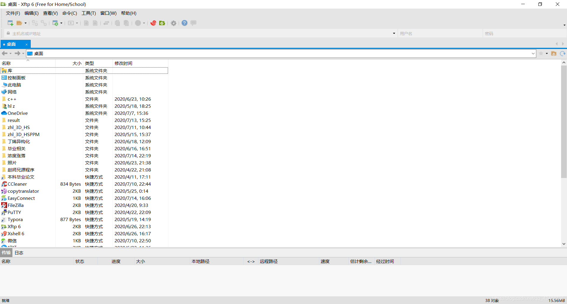Click the Back navigation arrow
This screenshot has width=567, height=304.
pyautogui.click(x=5, y=53)
